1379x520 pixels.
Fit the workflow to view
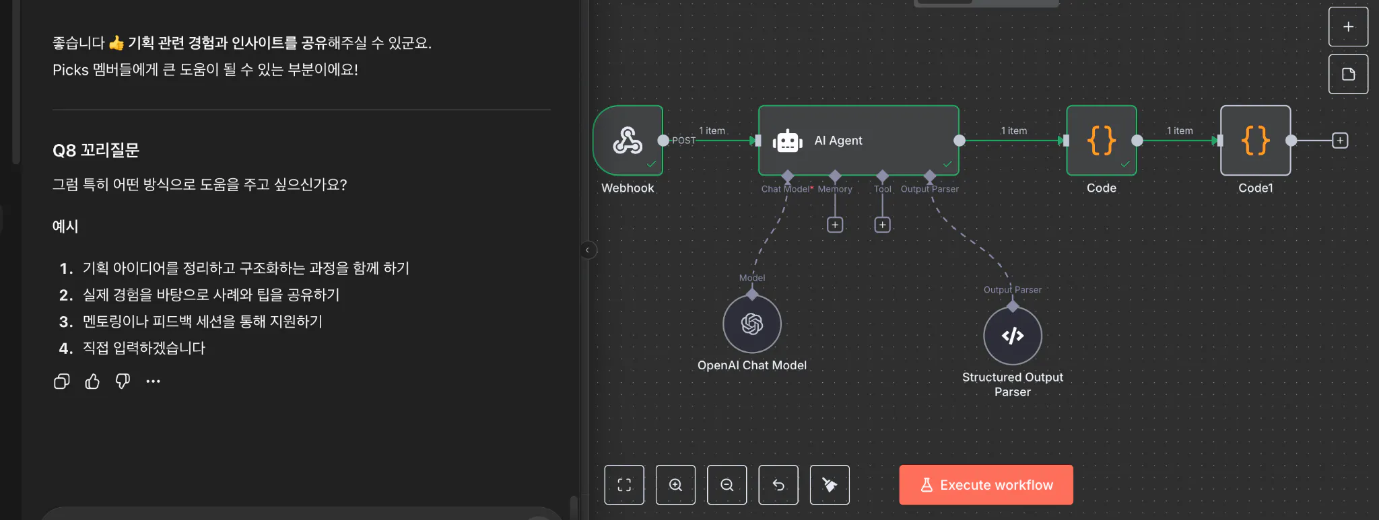(x=624, y=485)
